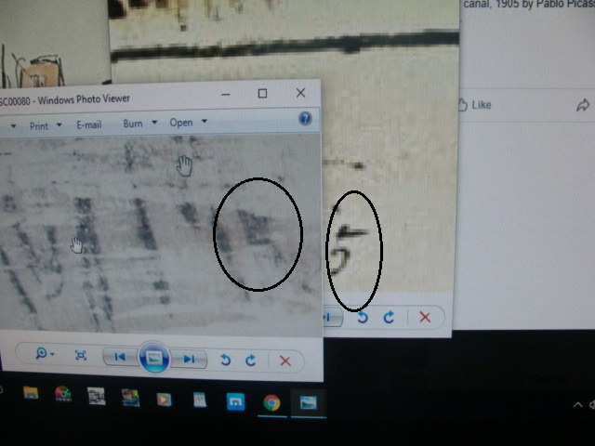
Task: Click the Like button on the webpage
Action: [474, 105]
